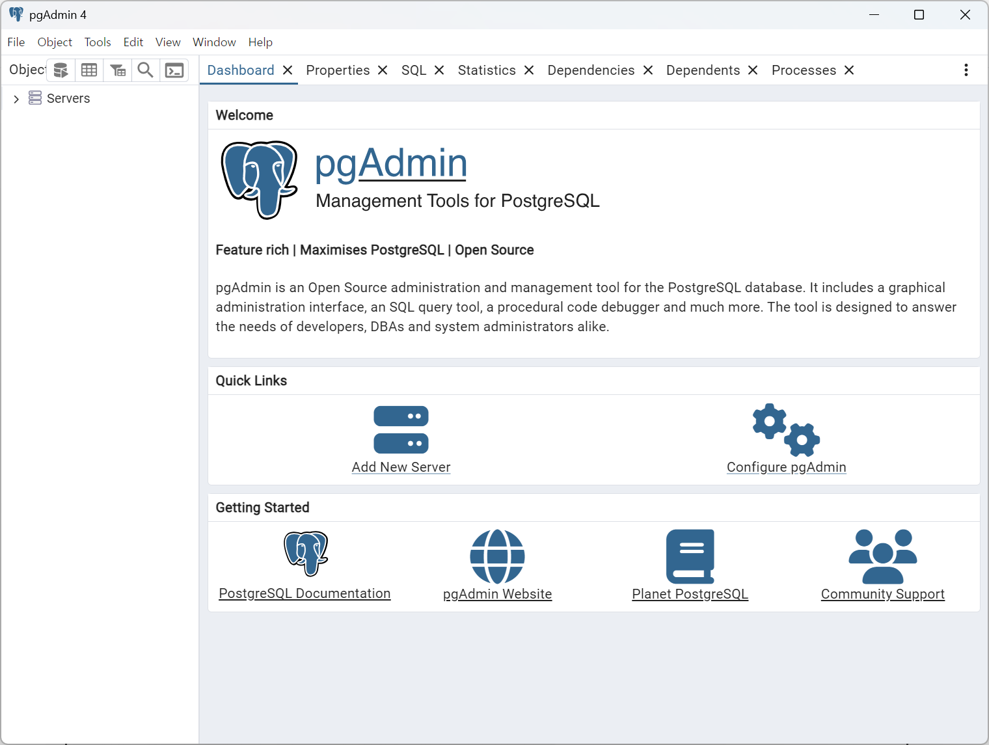This screenshot has height=745, width=989.
Task: Click the Welcome panel heading
Action: click(x=245, y=115)
